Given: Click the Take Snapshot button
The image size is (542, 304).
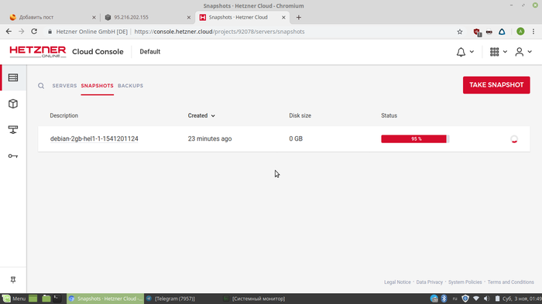Looking at the screenshot, I should [496, 85].
